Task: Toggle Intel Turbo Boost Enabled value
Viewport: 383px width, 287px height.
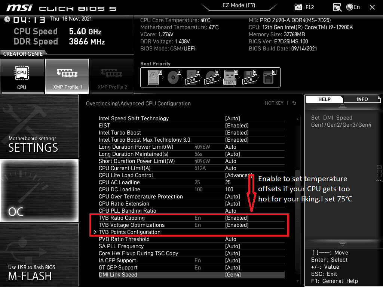Action: click(x=237, y=133)
